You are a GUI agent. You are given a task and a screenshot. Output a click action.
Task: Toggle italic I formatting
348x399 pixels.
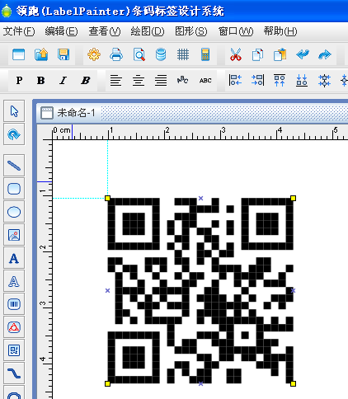63,81
